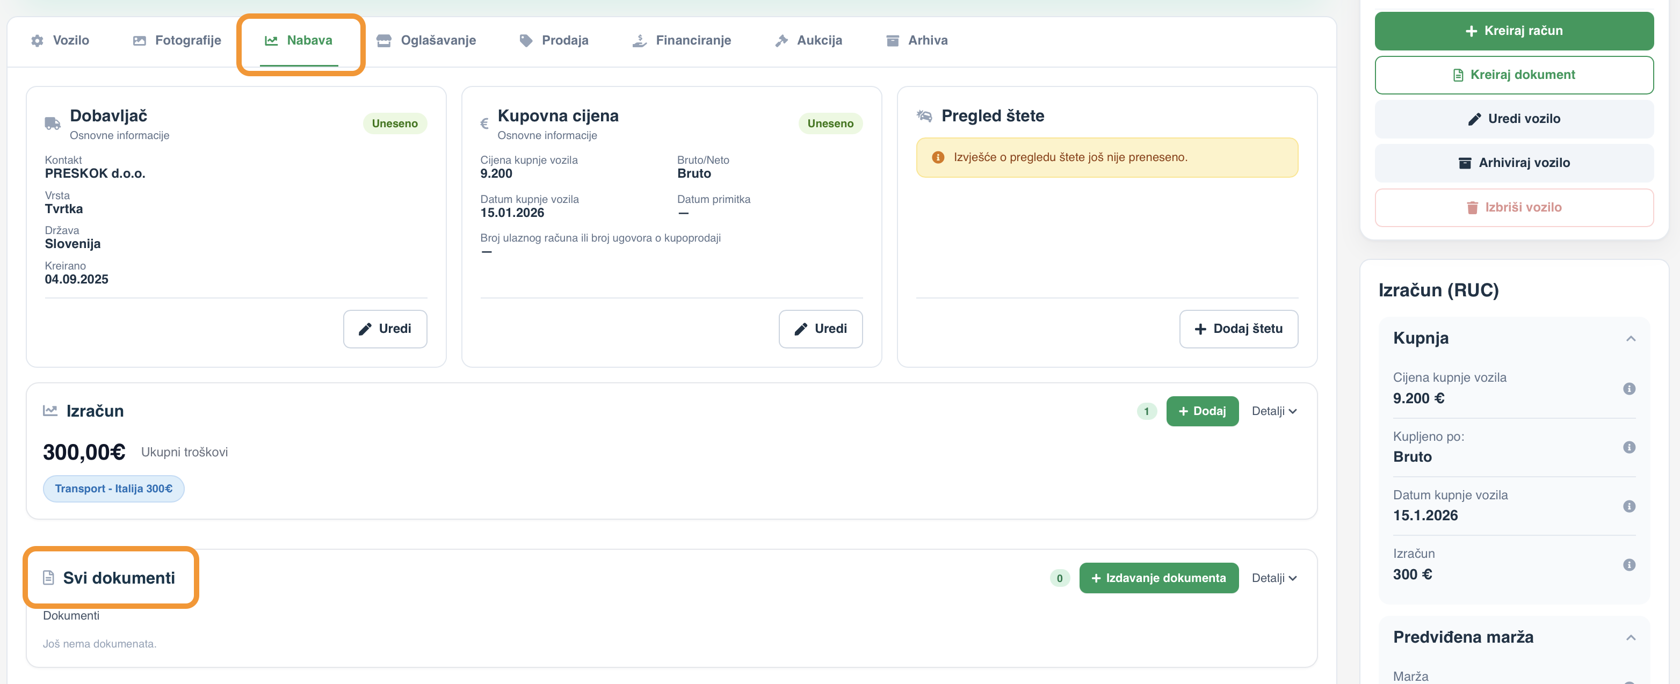Click the Transport - Italija 300€ tag
Screen dimensions: 1680x684
pyautogui.click(x=113, y=489)
